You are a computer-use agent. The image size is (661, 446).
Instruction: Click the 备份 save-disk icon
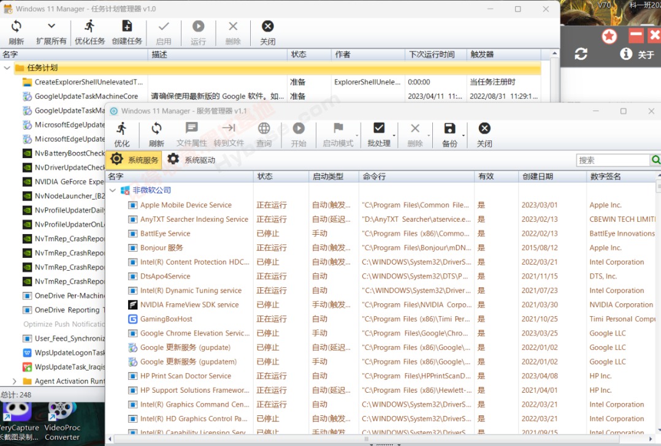(x=450, y=128)
